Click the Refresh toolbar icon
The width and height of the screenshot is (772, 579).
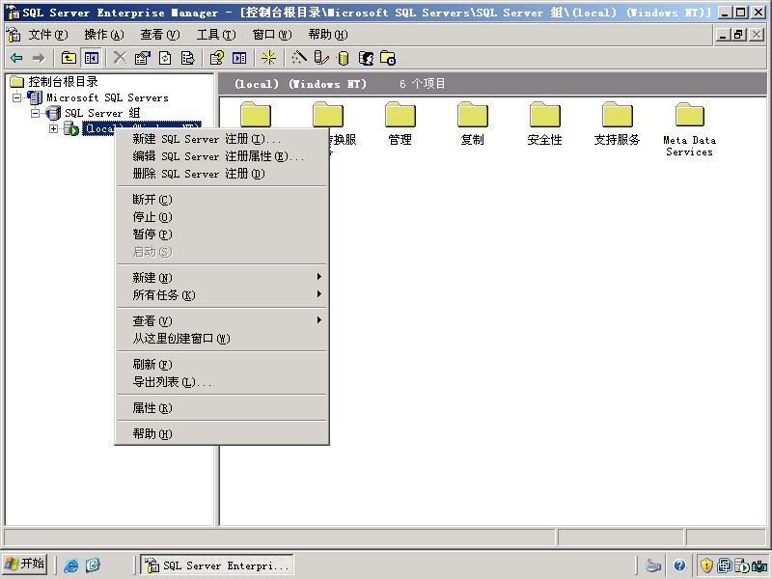(165, 58)
